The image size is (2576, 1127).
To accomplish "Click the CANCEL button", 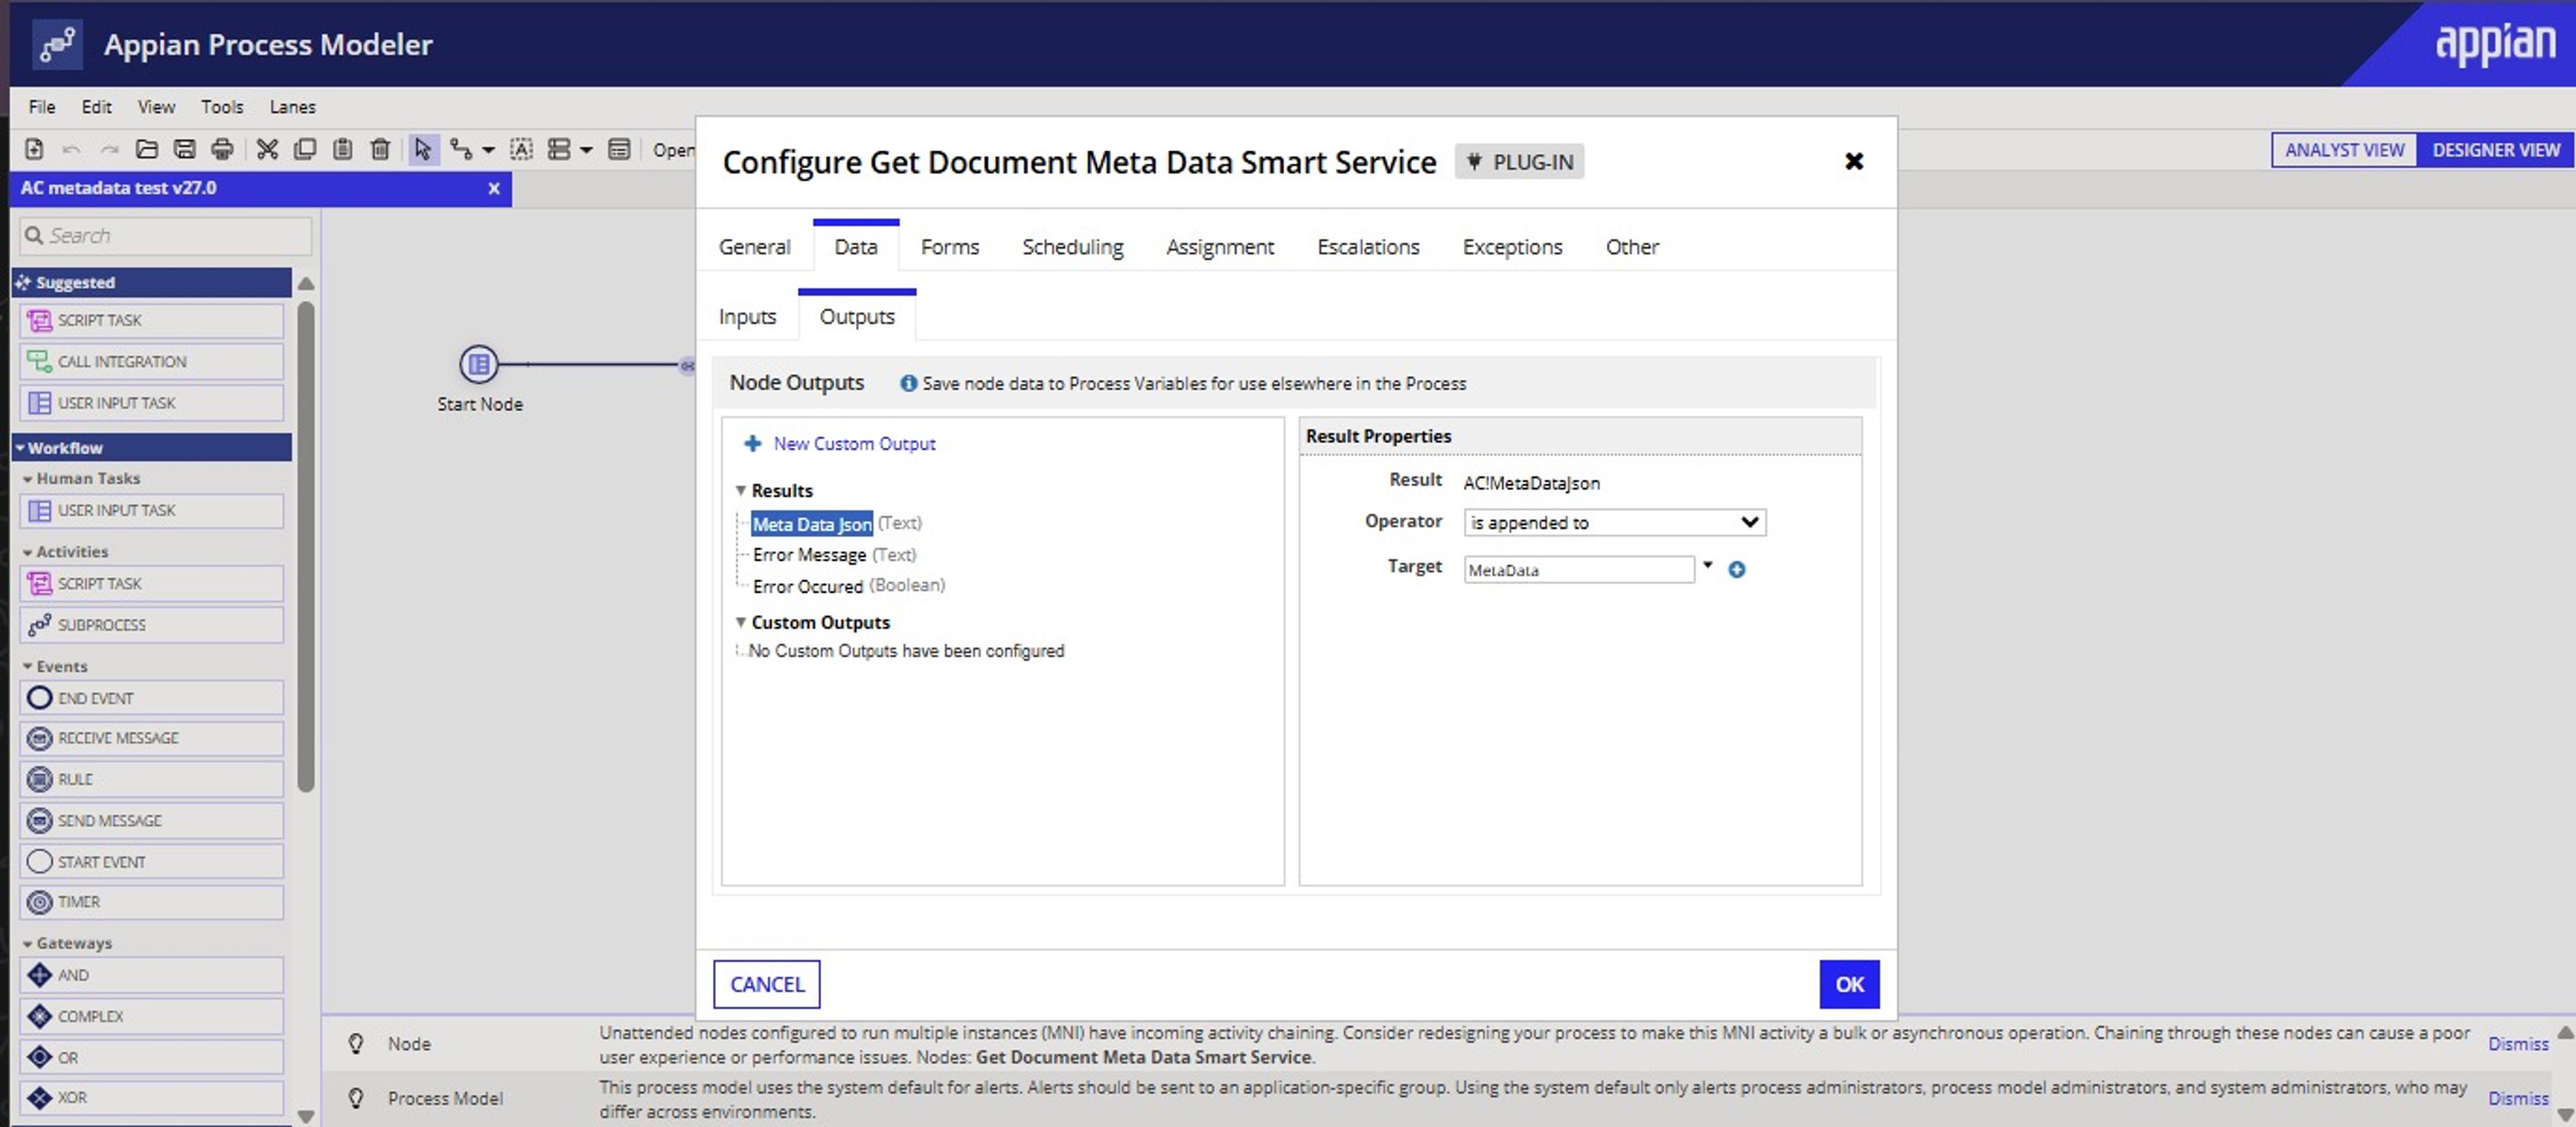I will pyautogui.click(x=767, y=984).
